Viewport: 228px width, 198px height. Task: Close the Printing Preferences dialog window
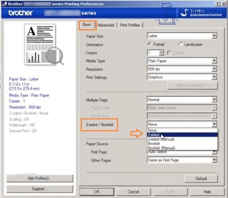tap(223, 4)
